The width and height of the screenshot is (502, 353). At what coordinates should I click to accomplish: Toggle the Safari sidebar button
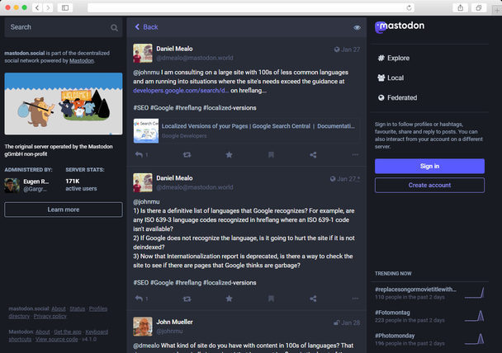(x=65, y=7)
